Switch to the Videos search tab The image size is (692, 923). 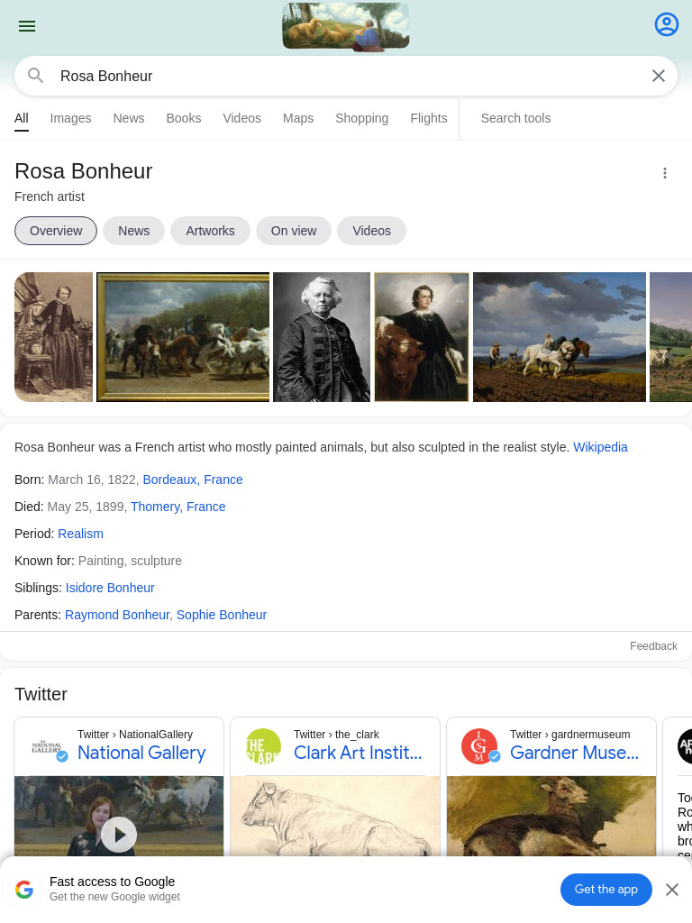coord(241,118)
